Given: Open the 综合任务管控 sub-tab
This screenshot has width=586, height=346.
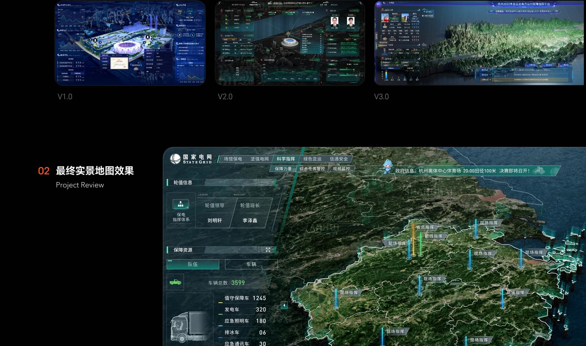Looking at the screenshot, I should tap(312, 169).
